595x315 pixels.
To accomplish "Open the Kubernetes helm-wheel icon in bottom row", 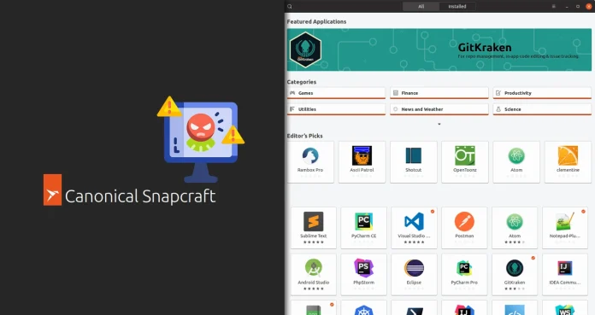I will click(x=363, y=311).
